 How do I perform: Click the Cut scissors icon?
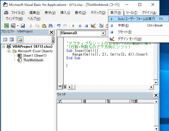click(31, 26)
